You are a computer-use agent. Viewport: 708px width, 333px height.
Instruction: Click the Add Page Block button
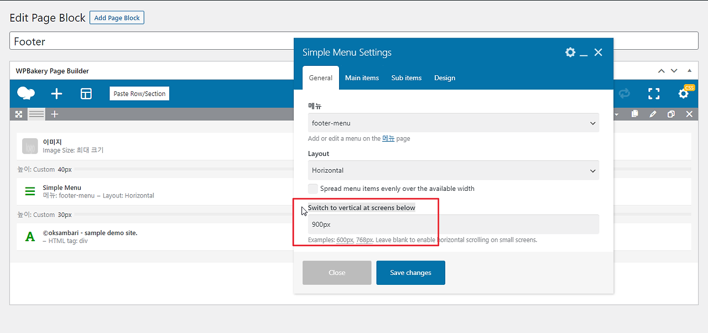(117, 18)
